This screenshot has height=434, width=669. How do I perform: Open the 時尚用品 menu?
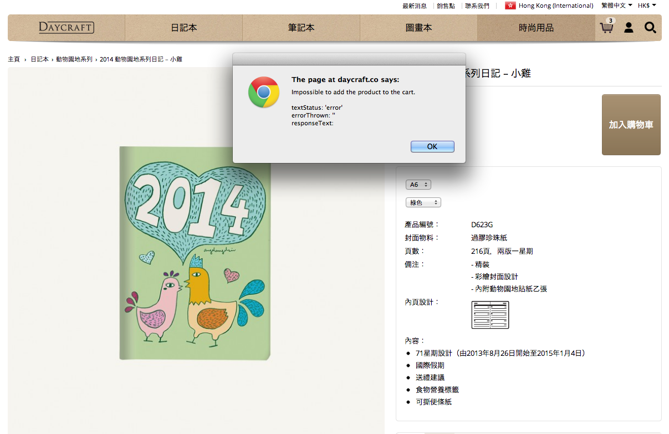coord(537,28)
